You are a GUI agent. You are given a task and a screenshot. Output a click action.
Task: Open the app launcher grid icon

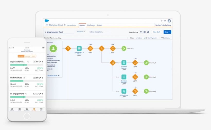47,25
